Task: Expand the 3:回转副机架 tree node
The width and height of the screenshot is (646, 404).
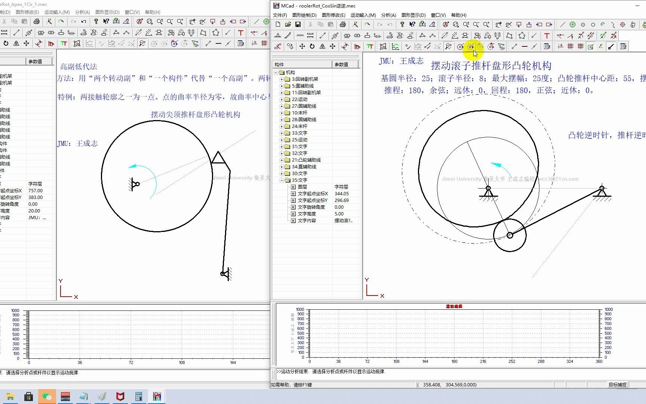Action: click(281, 79)
